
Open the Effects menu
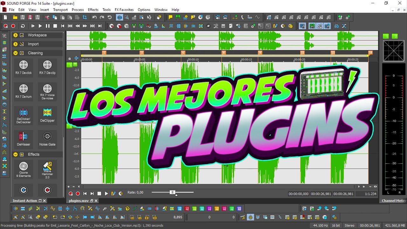point(93,10)
